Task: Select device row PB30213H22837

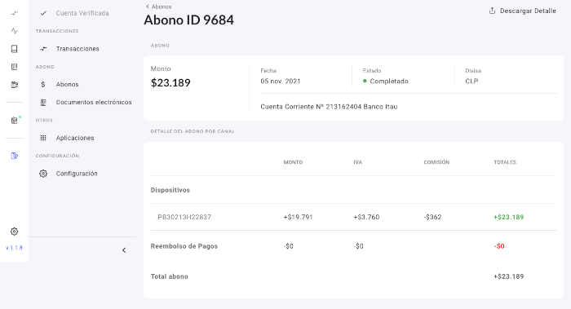Action: tap(353, 217)
